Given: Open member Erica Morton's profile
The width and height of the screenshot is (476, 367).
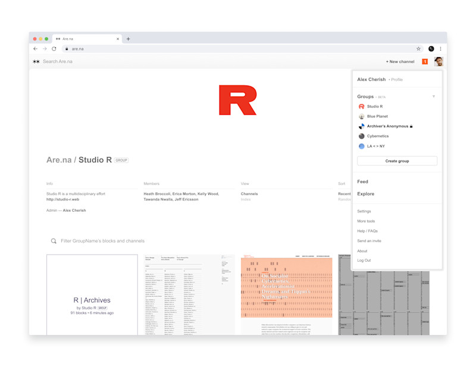Looking at the screenshot, I should (184, 194).
